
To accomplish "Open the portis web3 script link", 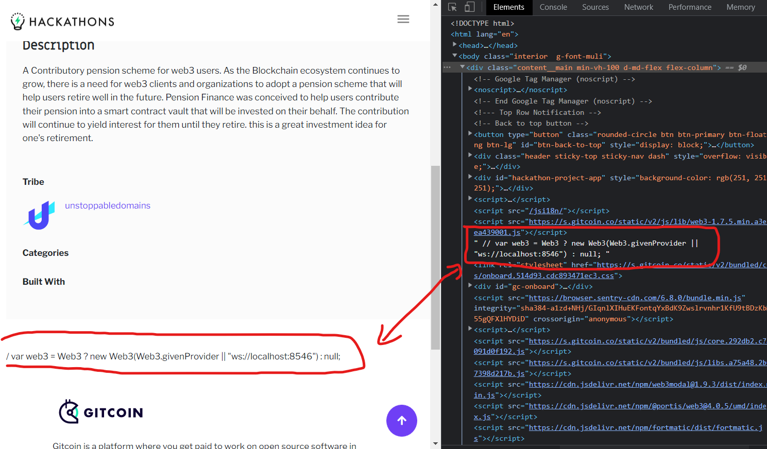I will [647, 406].
